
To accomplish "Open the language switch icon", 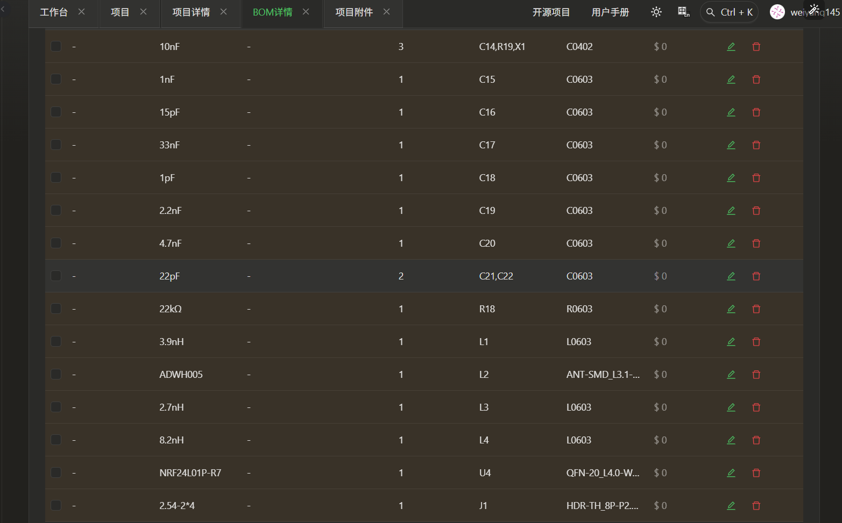I will 683,12.
